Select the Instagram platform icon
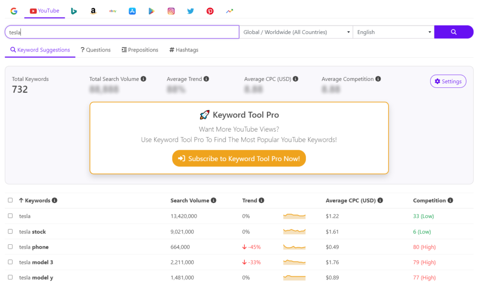Screen dimensions: 484x285 tap(171, 11)
